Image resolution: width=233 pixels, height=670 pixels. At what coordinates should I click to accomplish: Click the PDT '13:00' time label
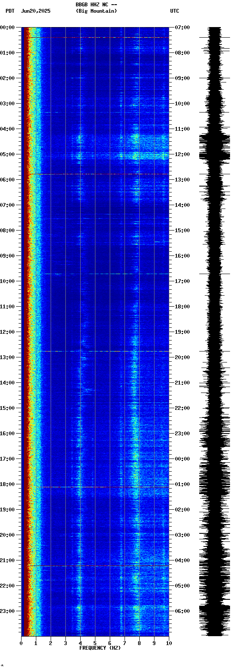tap(7, 357)
